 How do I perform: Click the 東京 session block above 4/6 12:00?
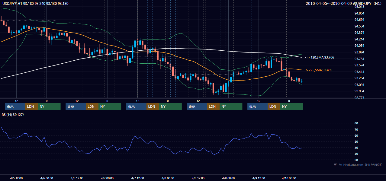coord(76,106)
